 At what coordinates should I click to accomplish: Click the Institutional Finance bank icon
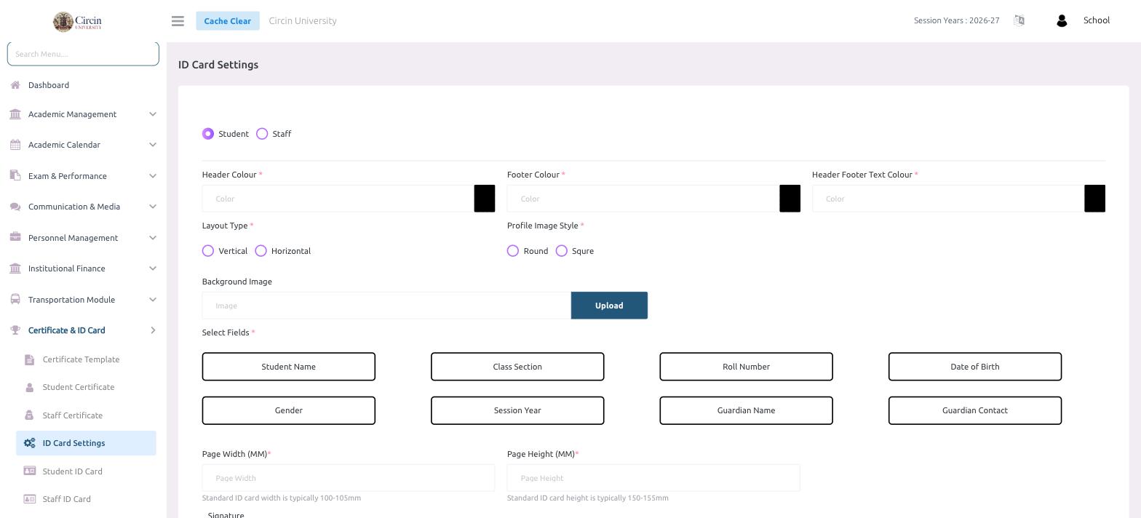[x=15, y=268]
